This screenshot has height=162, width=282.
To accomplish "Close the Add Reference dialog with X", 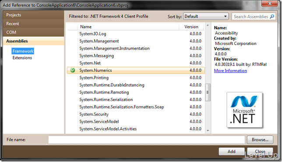I will (270, 3).
